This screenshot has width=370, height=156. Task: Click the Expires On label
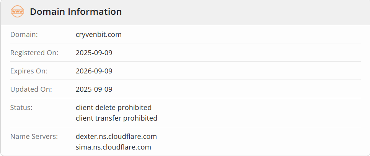click(x=29, y=71)
